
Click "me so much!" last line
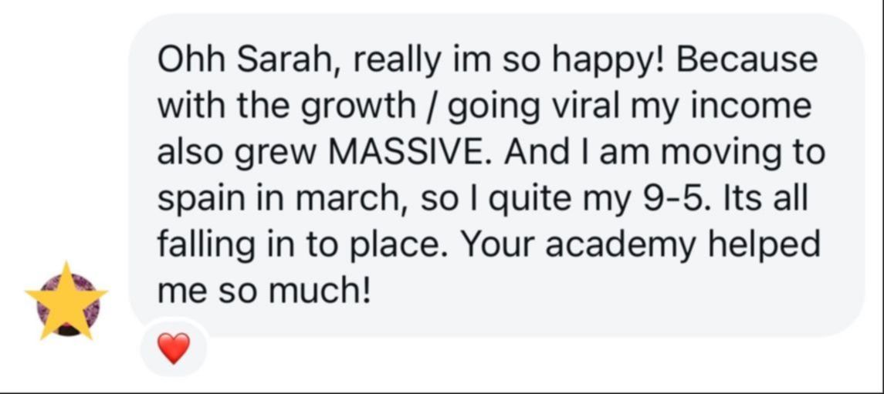coord(264,291)
